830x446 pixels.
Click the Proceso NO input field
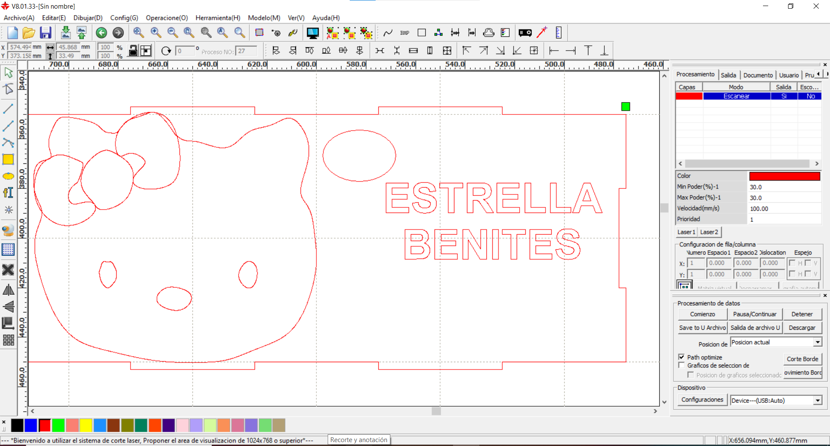[x=246, y=51]
